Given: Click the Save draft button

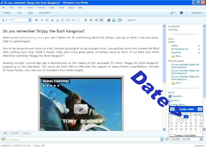Looking at the screenshot, I should 44,13.
